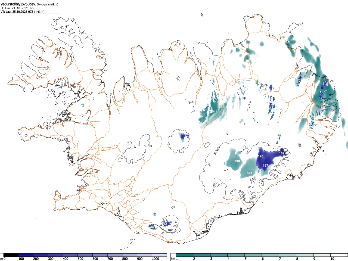Click the visibility value 88 in the south
The image size is (348, 261).
tap(152, 227)
